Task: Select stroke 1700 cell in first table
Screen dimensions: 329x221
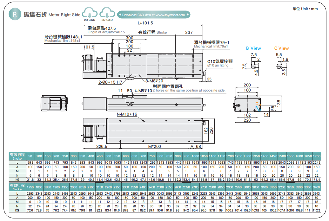Action: click(316, 156)
